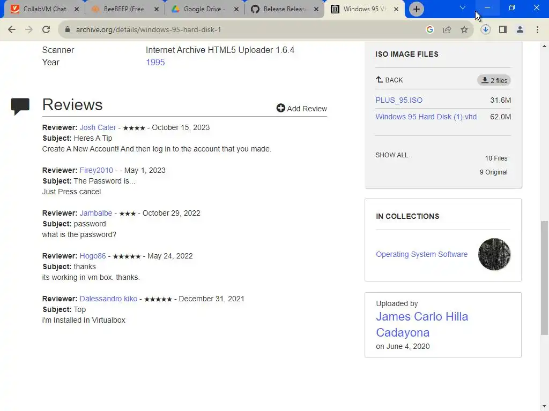Click the Operating System Software collection thumbnail
Image resolution: width=549 pixels, height=411 pixels.
point(494,254)
